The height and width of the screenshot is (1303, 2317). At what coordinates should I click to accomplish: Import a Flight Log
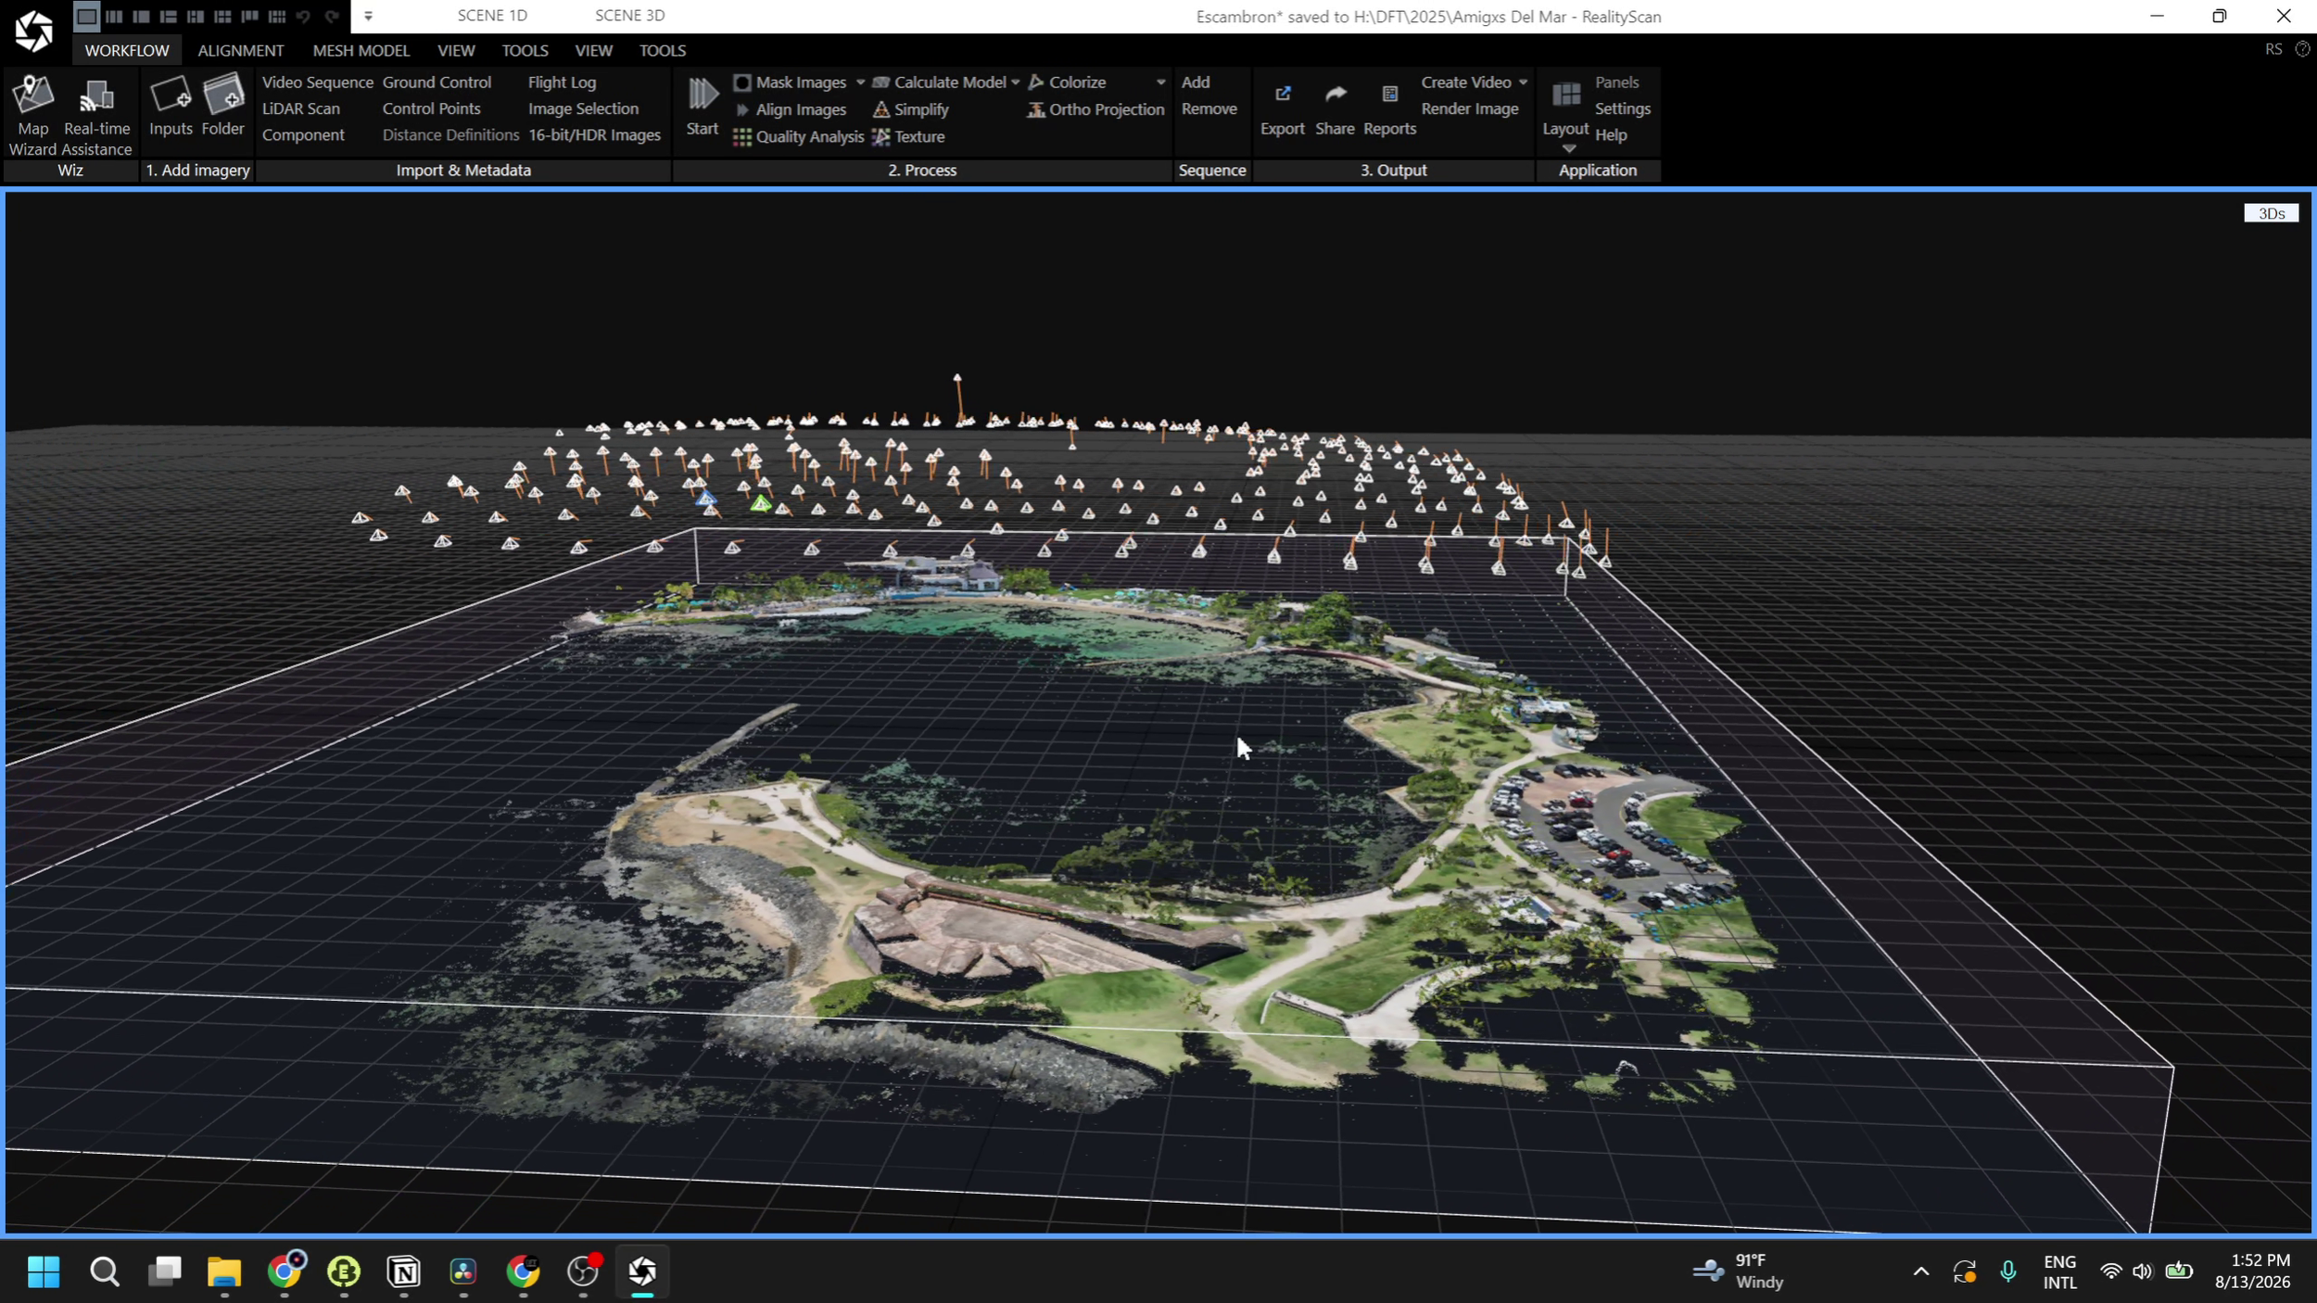[562, 82]
